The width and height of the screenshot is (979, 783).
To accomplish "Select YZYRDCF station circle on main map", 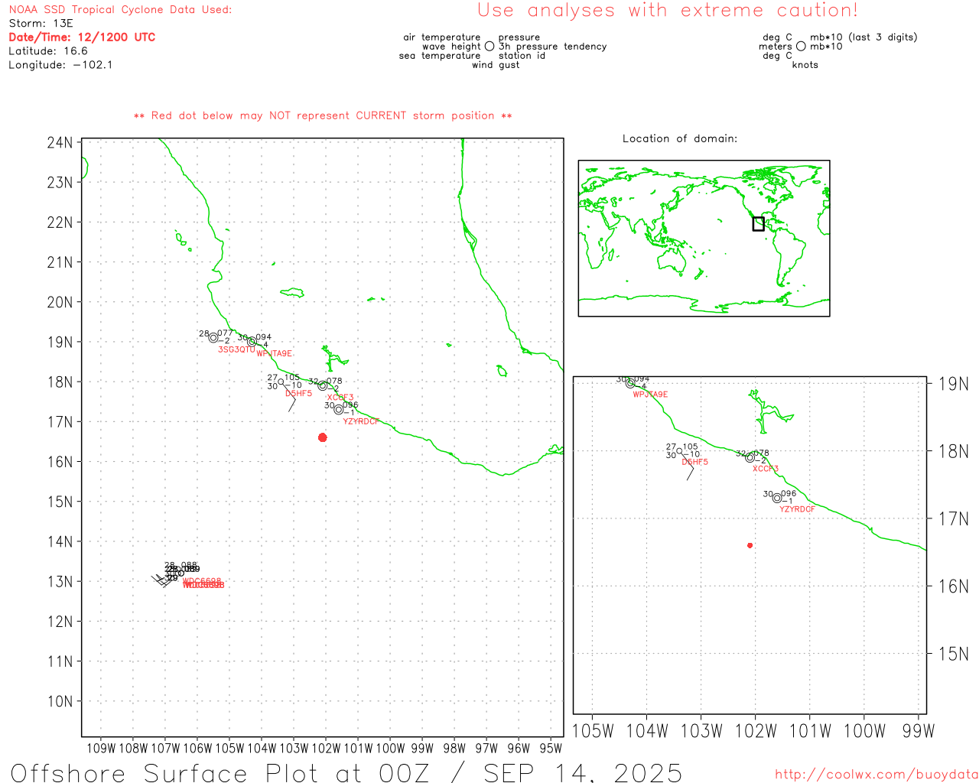I will [x=339, y=409].
